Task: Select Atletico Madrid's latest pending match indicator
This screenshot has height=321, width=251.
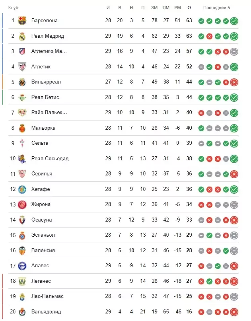Action: (234, 52)
